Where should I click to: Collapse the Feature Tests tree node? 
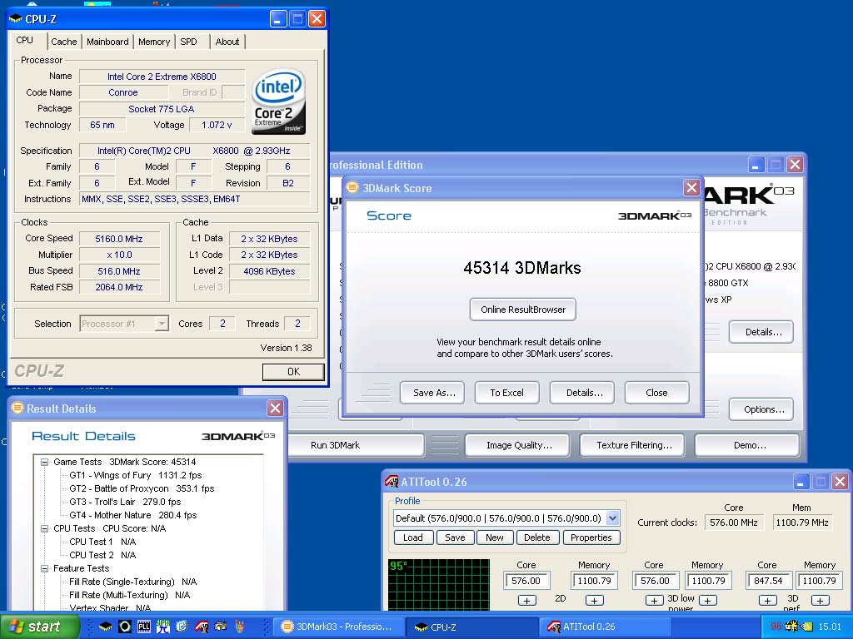click(45, 568)
